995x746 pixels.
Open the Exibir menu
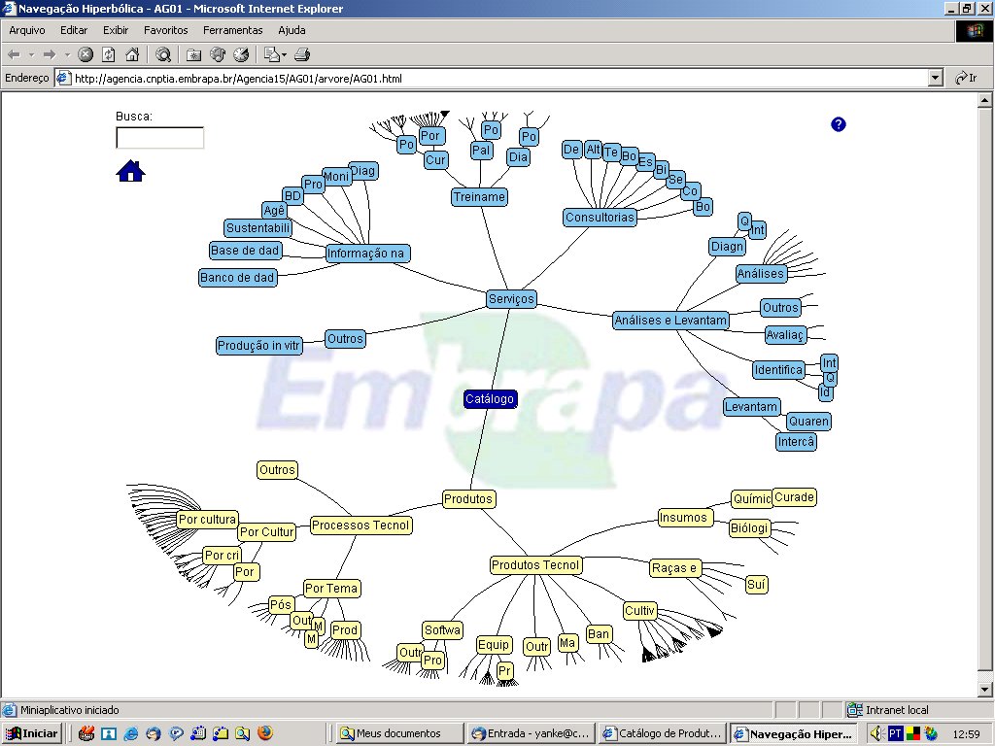coord(116,30)
